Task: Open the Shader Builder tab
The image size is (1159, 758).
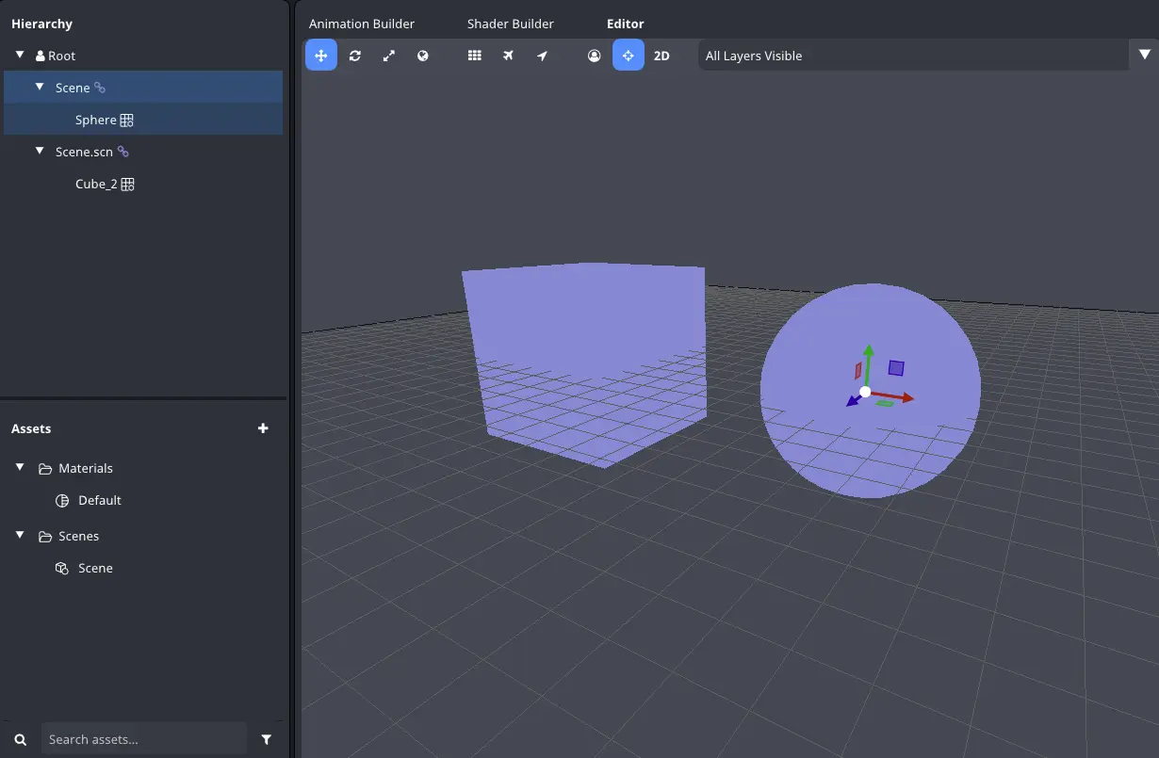Action: [x=511, y=24]
